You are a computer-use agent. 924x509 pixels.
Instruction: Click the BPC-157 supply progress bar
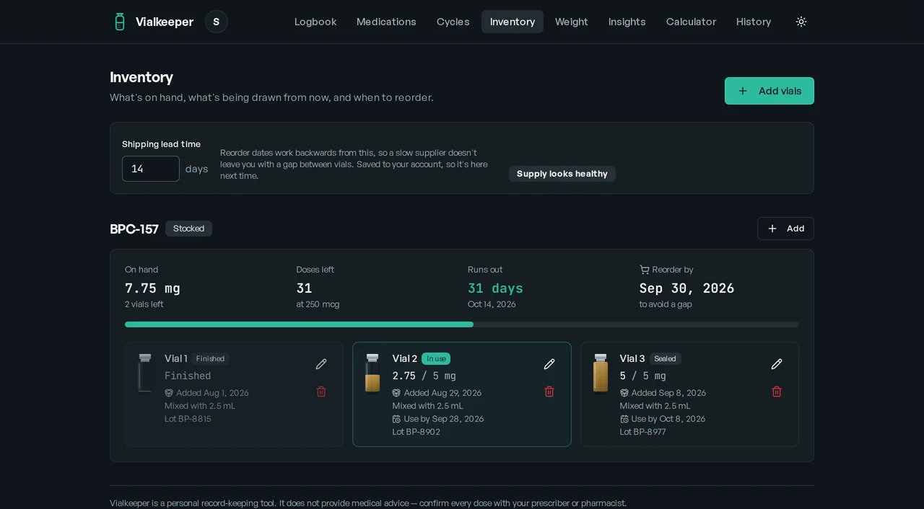462,324
